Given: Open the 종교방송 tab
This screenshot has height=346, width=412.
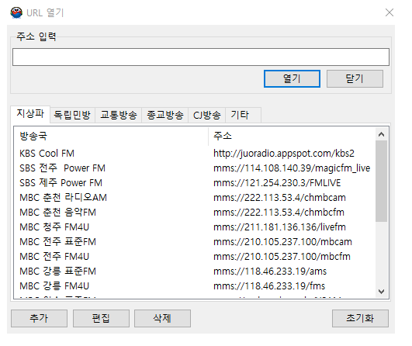Looking at the screenshot, I should point(165,115).
